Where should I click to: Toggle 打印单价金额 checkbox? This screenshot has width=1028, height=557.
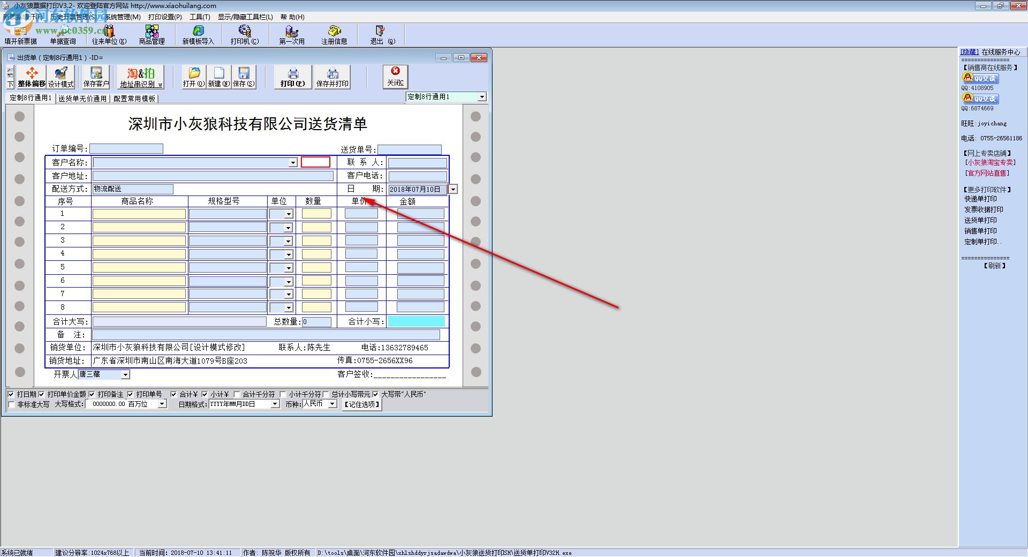[x=41, y=395]
